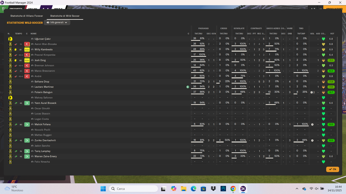Show hidden system tray icons
The height and width of the screenshot is (194, 346).
tap(297, 189)
